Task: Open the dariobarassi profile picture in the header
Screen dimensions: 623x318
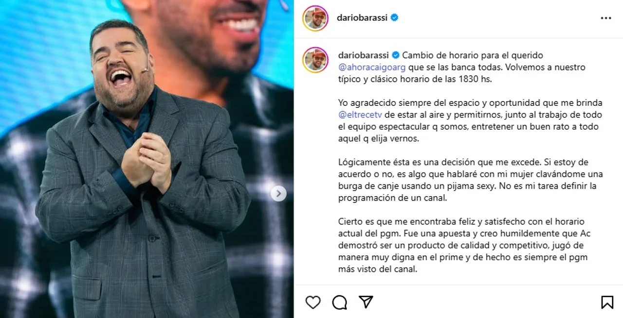Action: click(315, 18)
